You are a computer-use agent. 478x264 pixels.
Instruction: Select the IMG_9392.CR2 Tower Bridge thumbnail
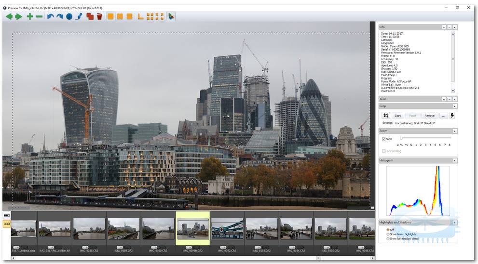[x=227, y=229]
